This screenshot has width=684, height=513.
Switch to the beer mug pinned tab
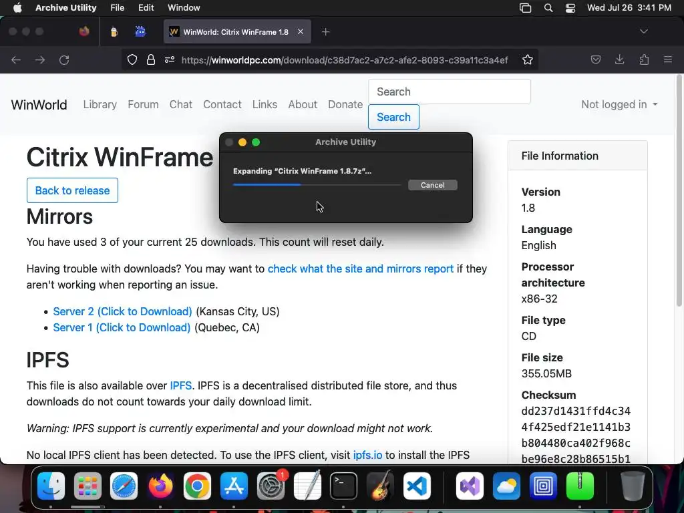pyautogui.click(x=114, y=31)
